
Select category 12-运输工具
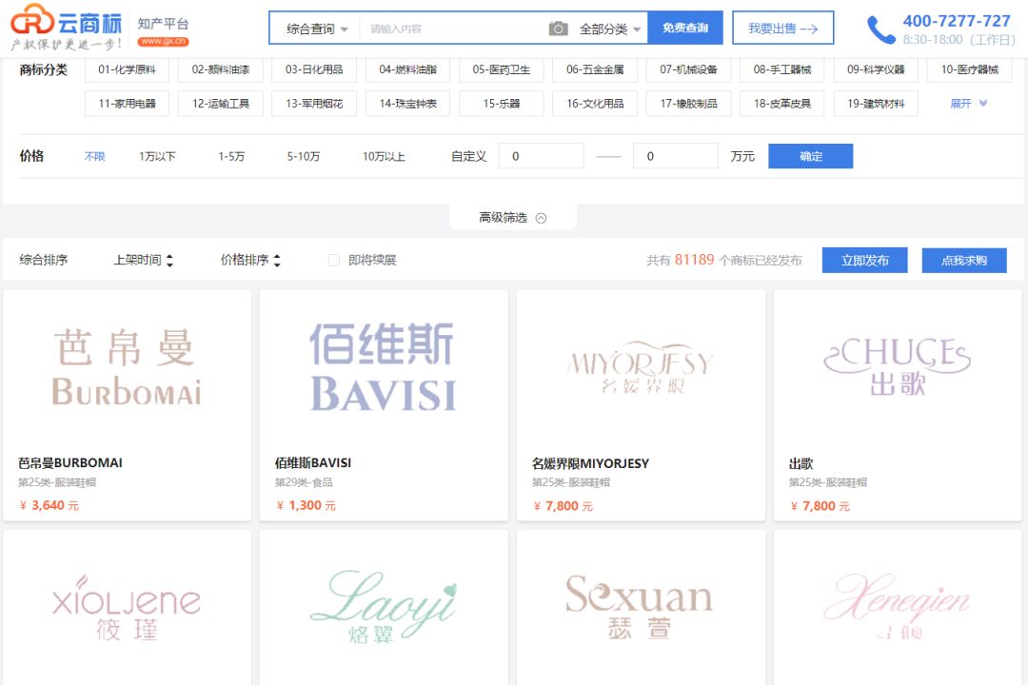pyautogui.click(x=220, y=104)
